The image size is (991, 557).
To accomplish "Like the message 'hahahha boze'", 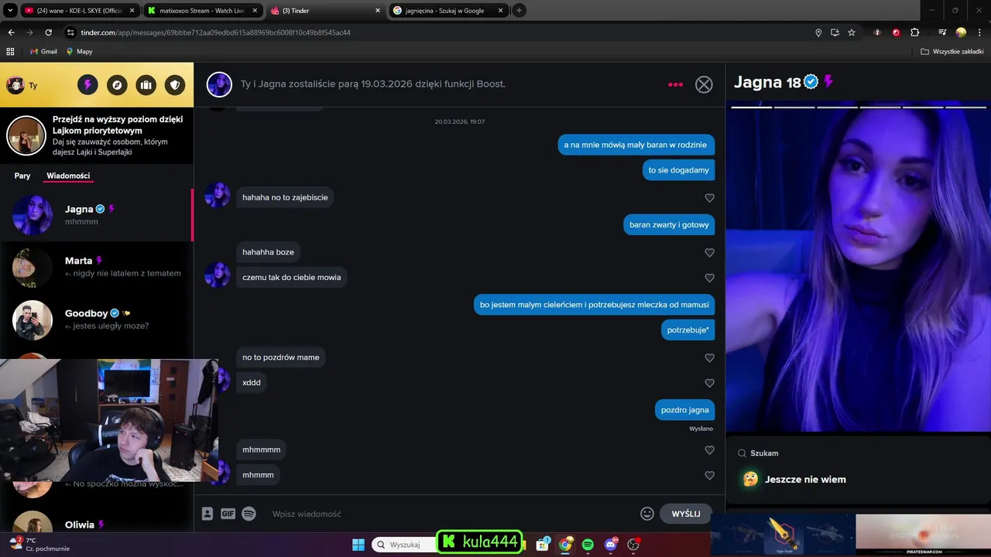I will point(709,253).
